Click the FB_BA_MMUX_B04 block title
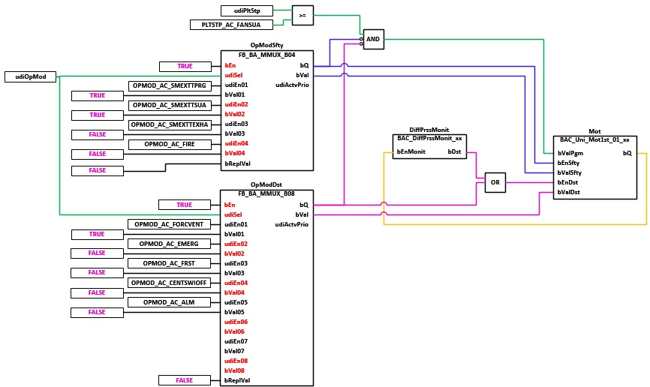 point(267,55)
